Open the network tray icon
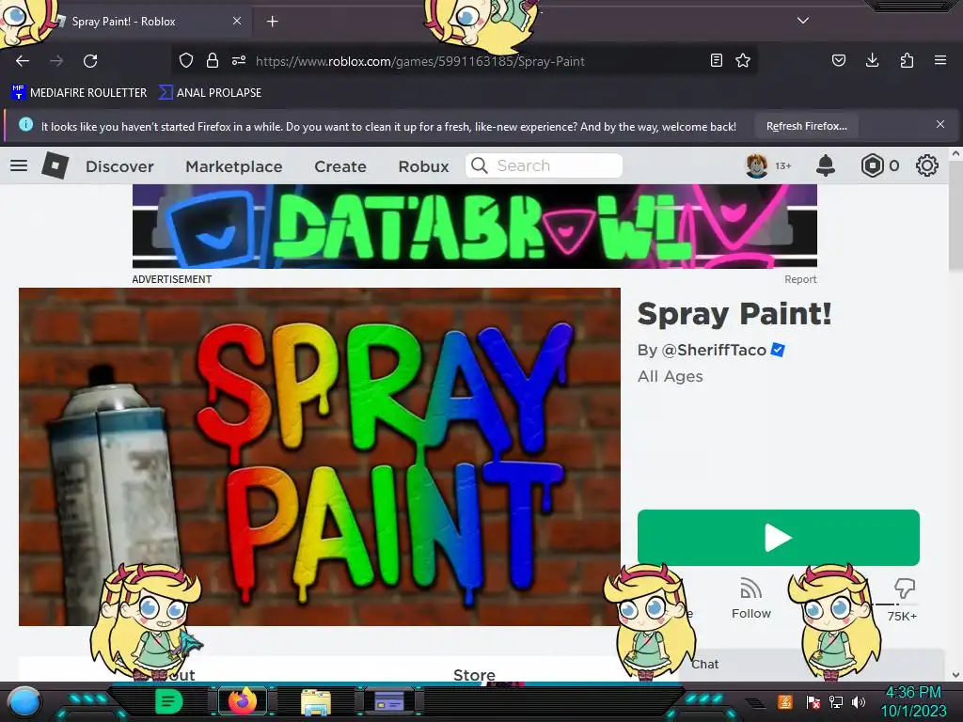 836,701
